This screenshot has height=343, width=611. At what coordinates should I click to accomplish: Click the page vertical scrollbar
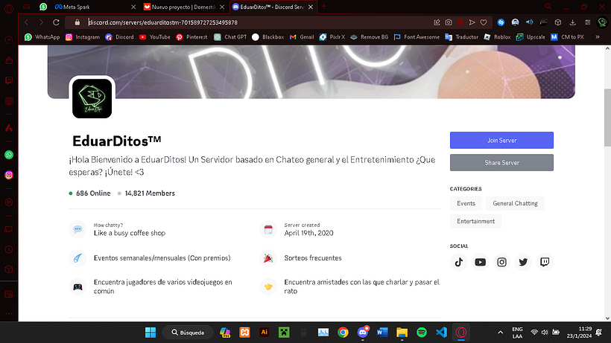(607, 117)
